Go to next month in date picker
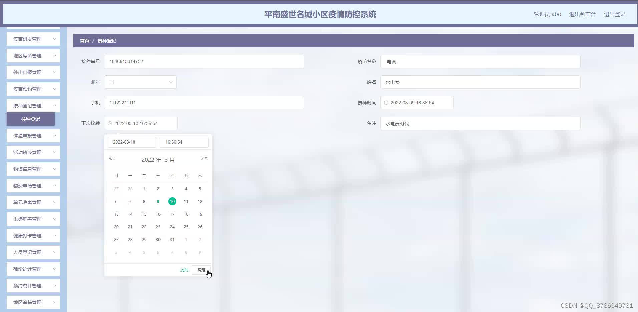This screenshot has height=312, width=638. 202,158
